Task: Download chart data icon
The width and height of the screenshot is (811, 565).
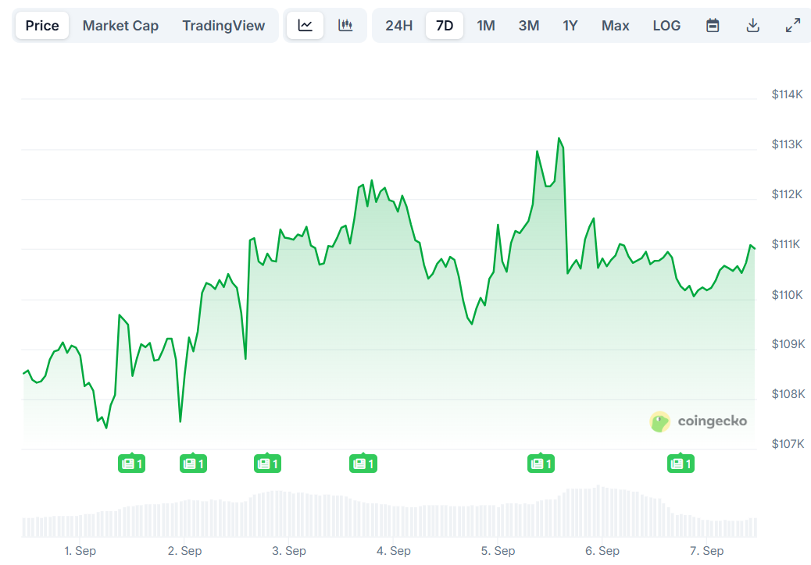Action: click(752, 25)
